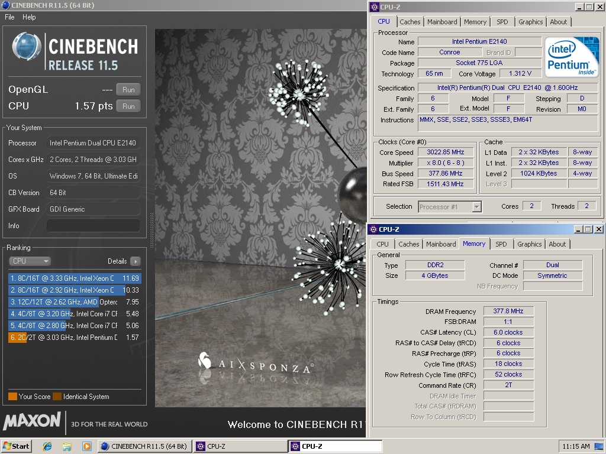This screenshot has width=606, height=454.
Task: Select ranking row 3 AMD Opteron 7.95
Action: (x=75, y=302)
